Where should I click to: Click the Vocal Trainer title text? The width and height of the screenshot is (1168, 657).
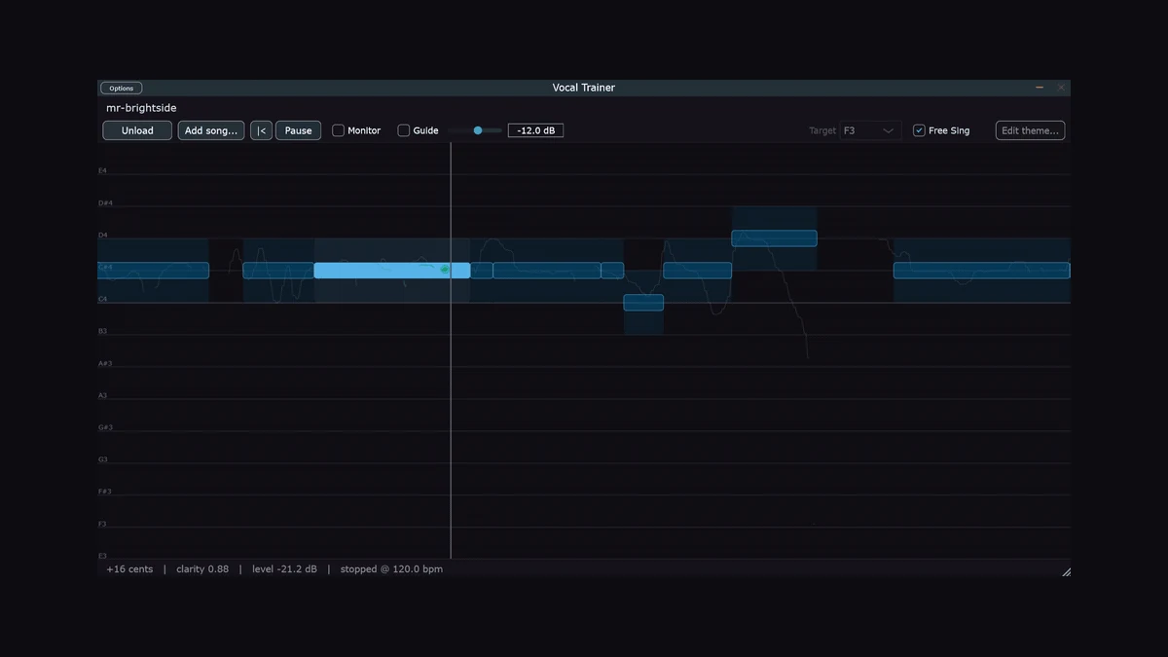click(584, 88)
